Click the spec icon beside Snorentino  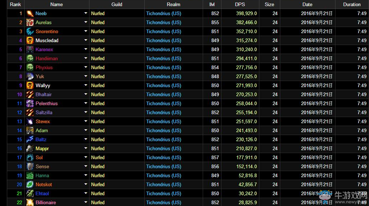(x=30, y=32)
